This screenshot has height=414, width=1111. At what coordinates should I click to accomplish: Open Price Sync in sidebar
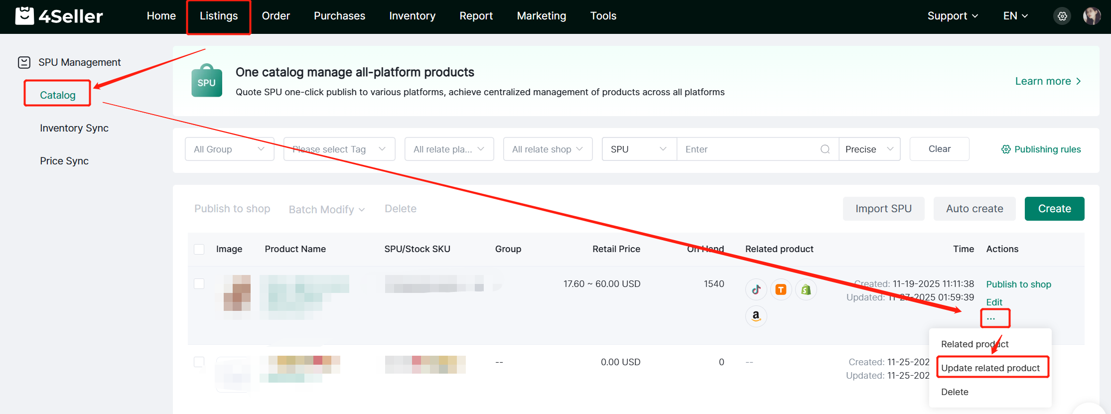[x=64, y=161]
